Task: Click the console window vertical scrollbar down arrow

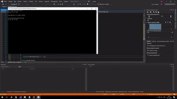Action: (97, 53)
